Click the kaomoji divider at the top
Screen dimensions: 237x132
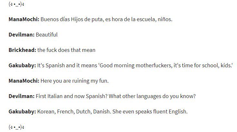(16, 4)
